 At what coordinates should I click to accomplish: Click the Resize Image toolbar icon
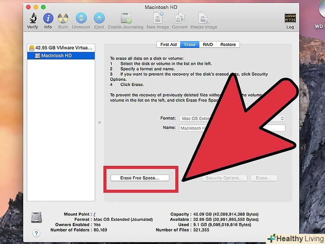pos(204,18)
